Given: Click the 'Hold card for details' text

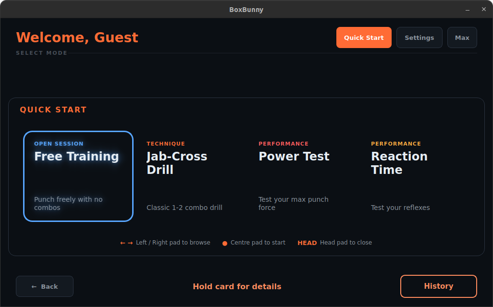Looking at the screenshot, I should point(237,287).
